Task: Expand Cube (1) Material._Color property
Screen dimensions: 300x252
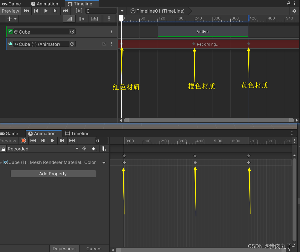Action: pyautogui.click(x=1, y=162)
